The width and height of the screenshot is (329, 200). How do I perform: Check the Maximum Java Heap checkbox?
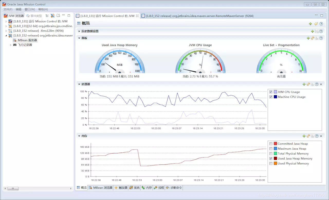(271, 149)
